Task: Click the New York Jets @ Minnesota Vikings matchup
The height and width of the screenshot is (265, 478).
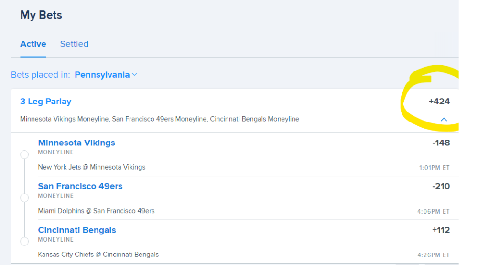Action: click(92, 167)
